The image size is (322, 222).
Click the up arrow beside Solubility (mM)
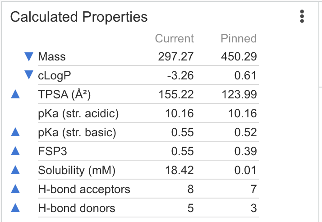(15, 171)
